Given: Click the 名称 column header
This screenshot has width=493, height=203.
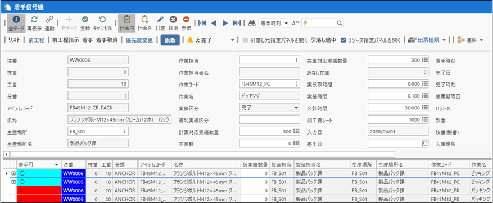Looking at the screenshot, I should click(x=206, y=164).
